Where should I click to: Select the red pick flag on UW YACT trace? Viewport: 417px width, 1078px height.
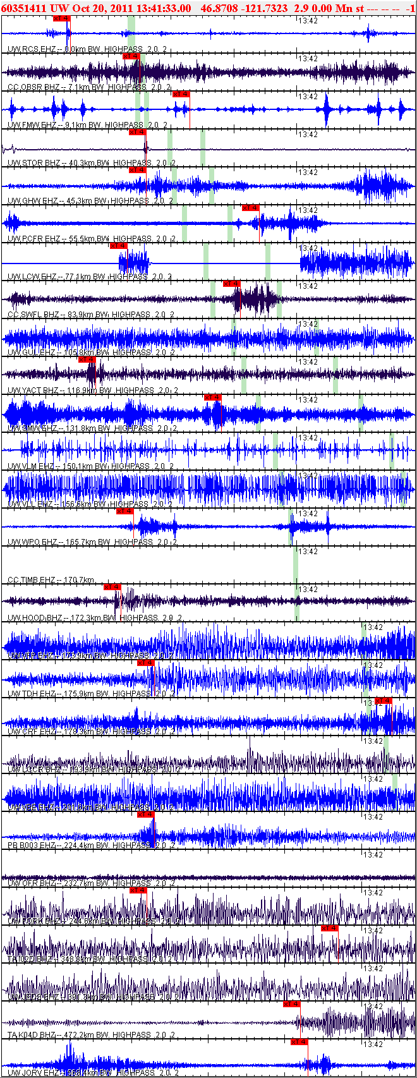tap(87, 360)
